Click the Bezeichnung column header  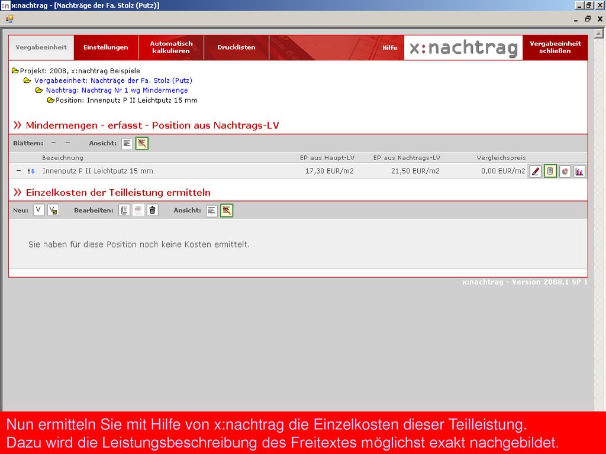[63, 157]
